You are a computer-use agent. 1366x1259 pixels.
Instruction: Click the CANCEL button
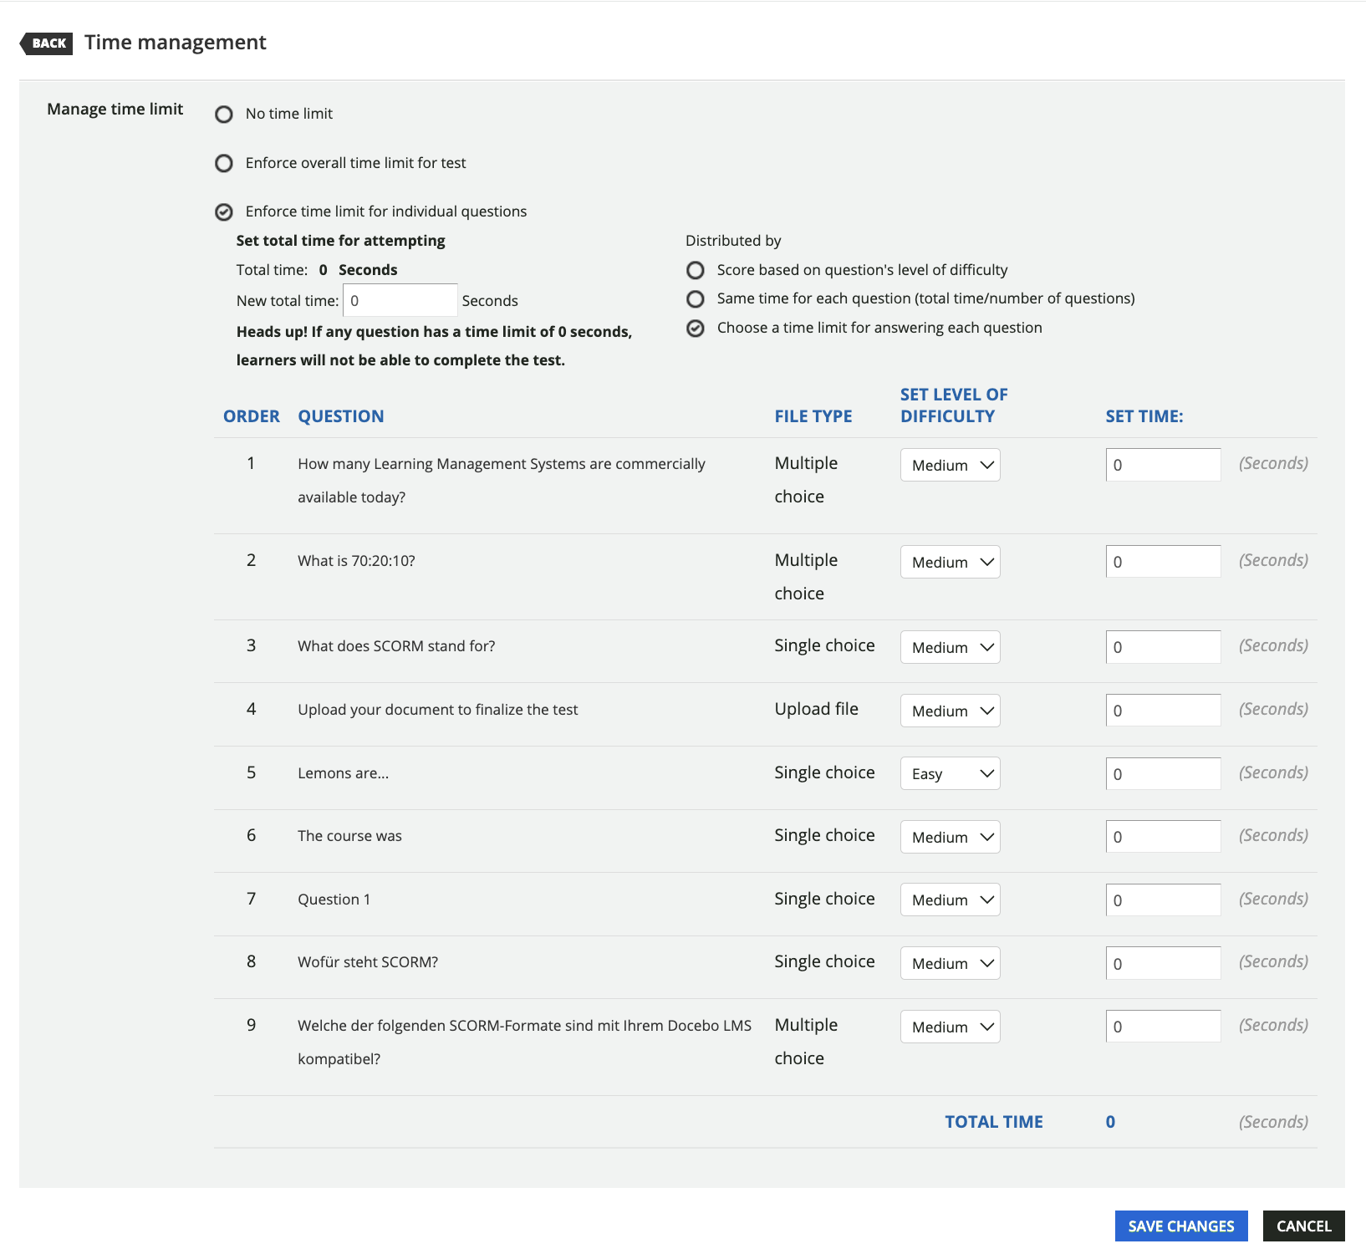coord(1304,1226)
